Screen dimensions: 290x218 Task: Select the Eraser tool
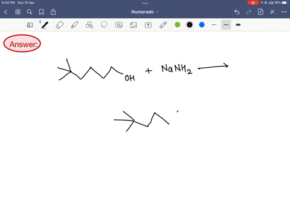coord(60,25)
